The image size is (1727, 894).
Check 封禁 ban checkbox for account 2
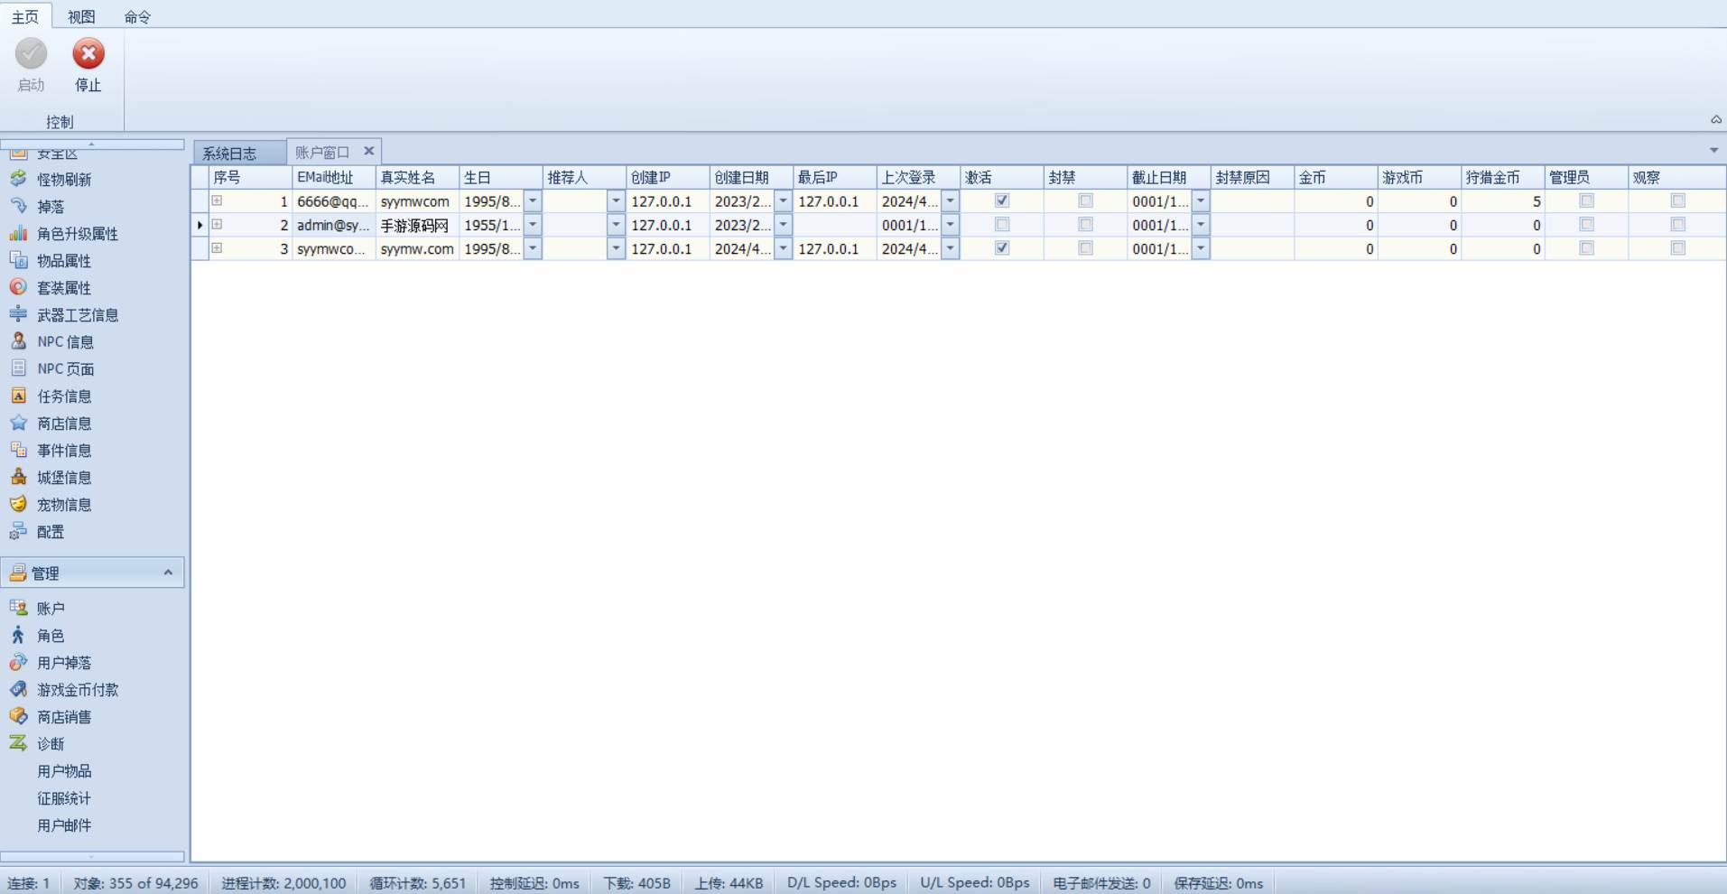click(1085, 224)
